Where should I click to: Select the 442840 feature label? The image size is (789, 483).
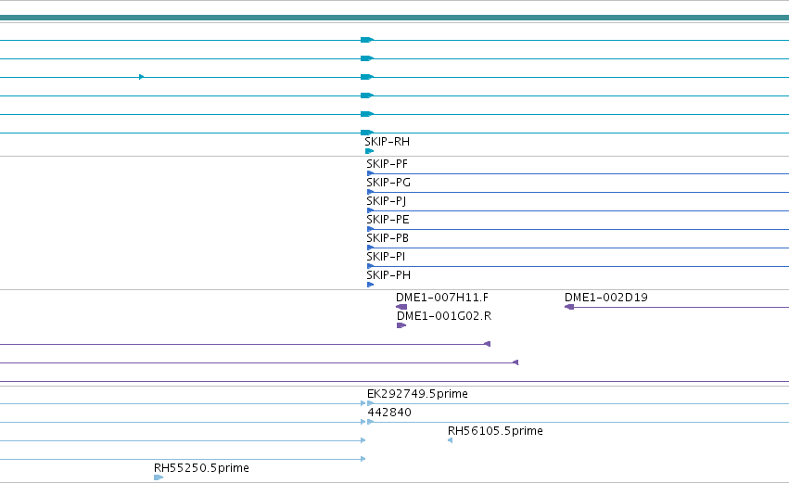click(389, 413)
